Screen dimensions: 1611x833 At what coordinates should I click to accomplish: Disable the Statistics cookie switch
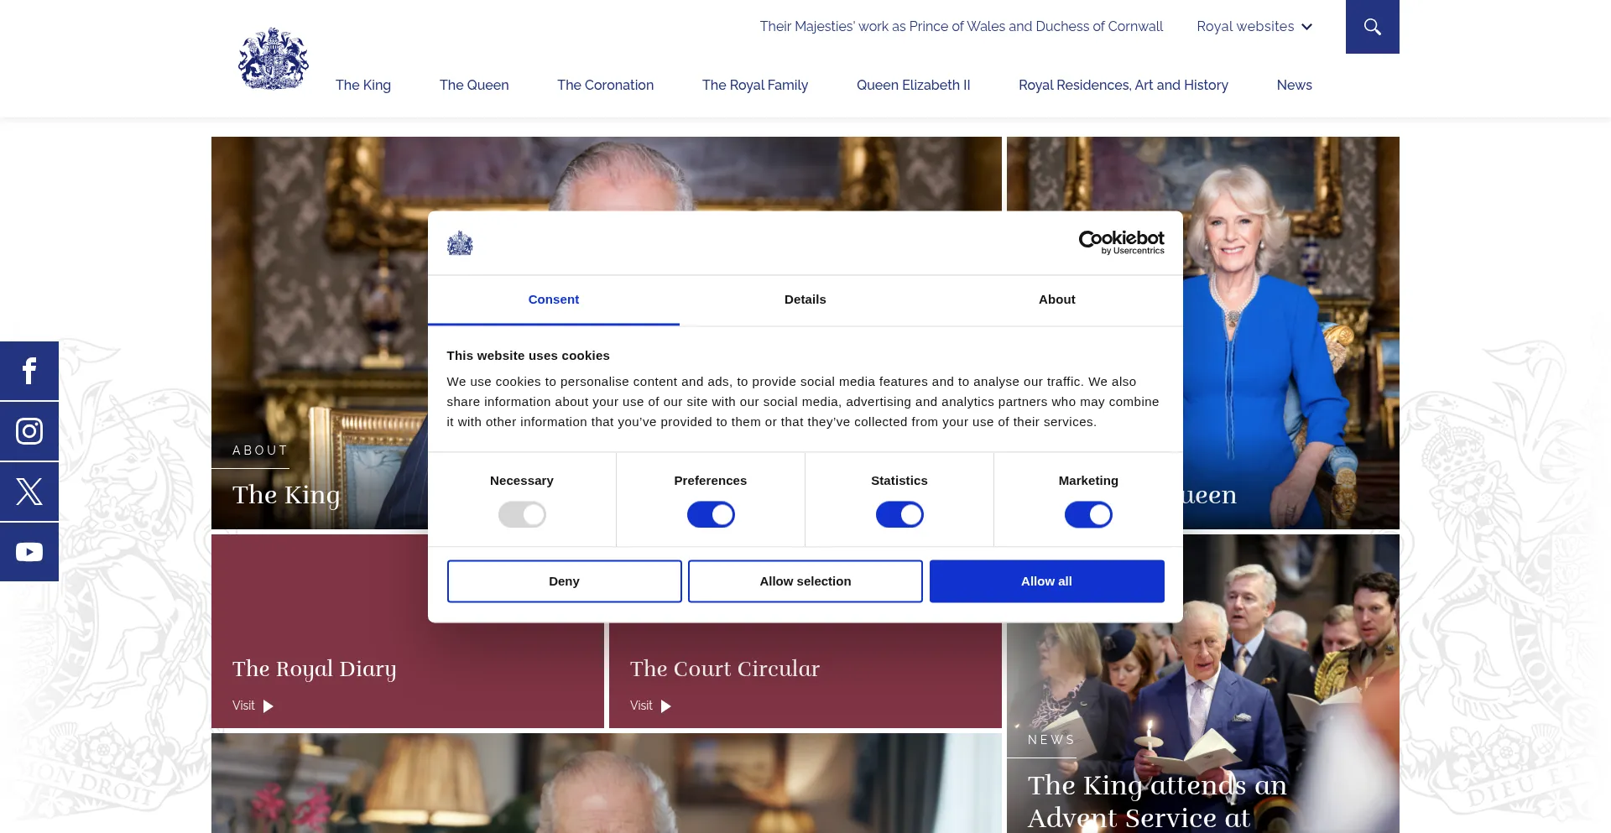[899, 514]
